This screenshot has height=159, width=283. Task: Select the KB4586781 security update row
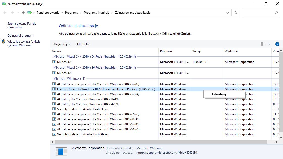98,84
